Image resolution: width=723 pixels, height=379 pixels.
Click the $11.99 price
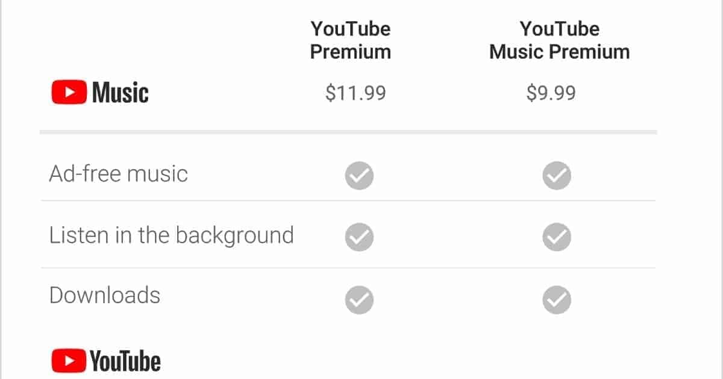[x=355, y=93]
